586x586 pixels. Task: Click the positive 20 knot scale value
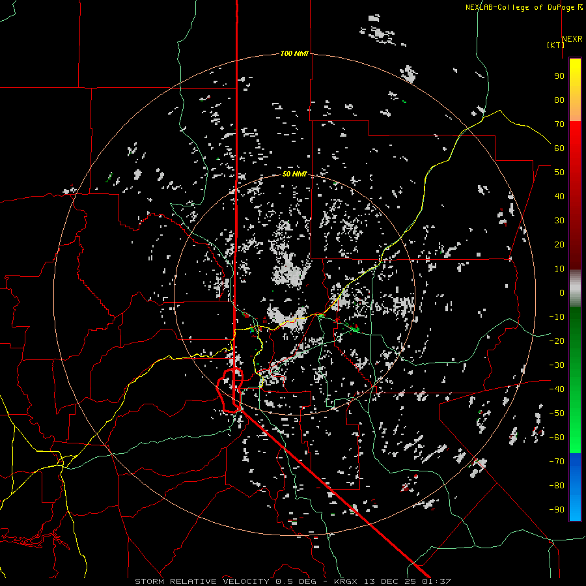click(x=559, y=244)
